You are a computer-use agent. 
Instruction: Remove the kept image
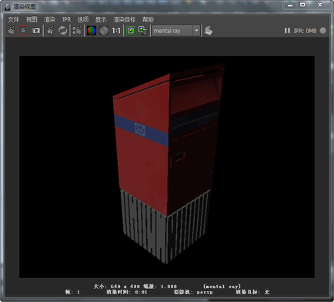pyautogui.click(x=143, y=31)
